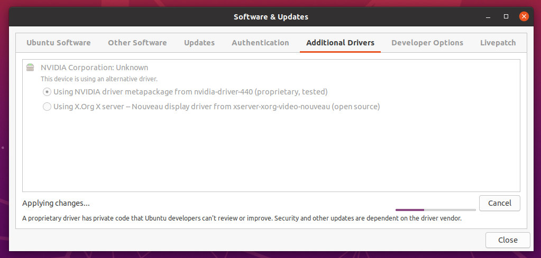
Task: Cancel the driver change in progress
Action: [500, 203]
